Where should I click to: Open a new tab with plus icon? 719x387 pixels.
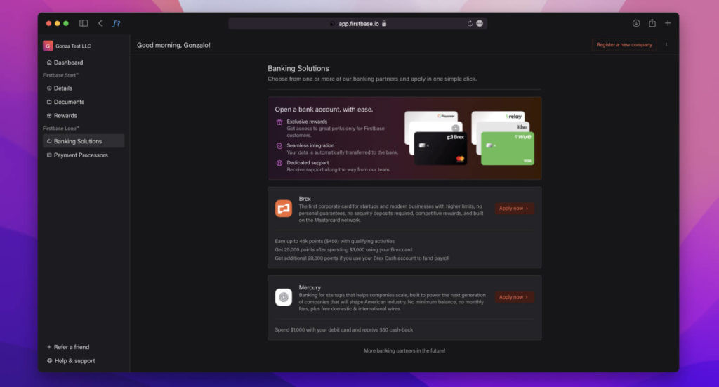tap(668, 23)
